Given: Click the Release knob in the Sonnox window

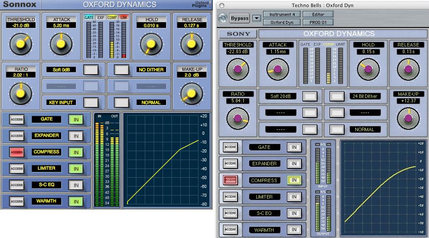Looking at the screenshot, I should tap(191, 44).
